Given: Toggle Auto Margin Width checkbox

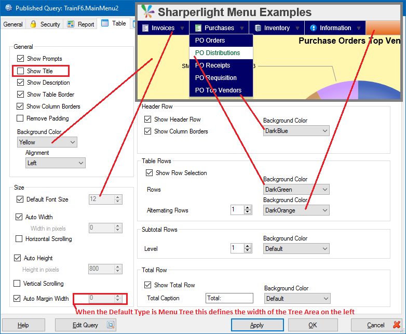Looking at the screenshot, I should tap(17, 298).
